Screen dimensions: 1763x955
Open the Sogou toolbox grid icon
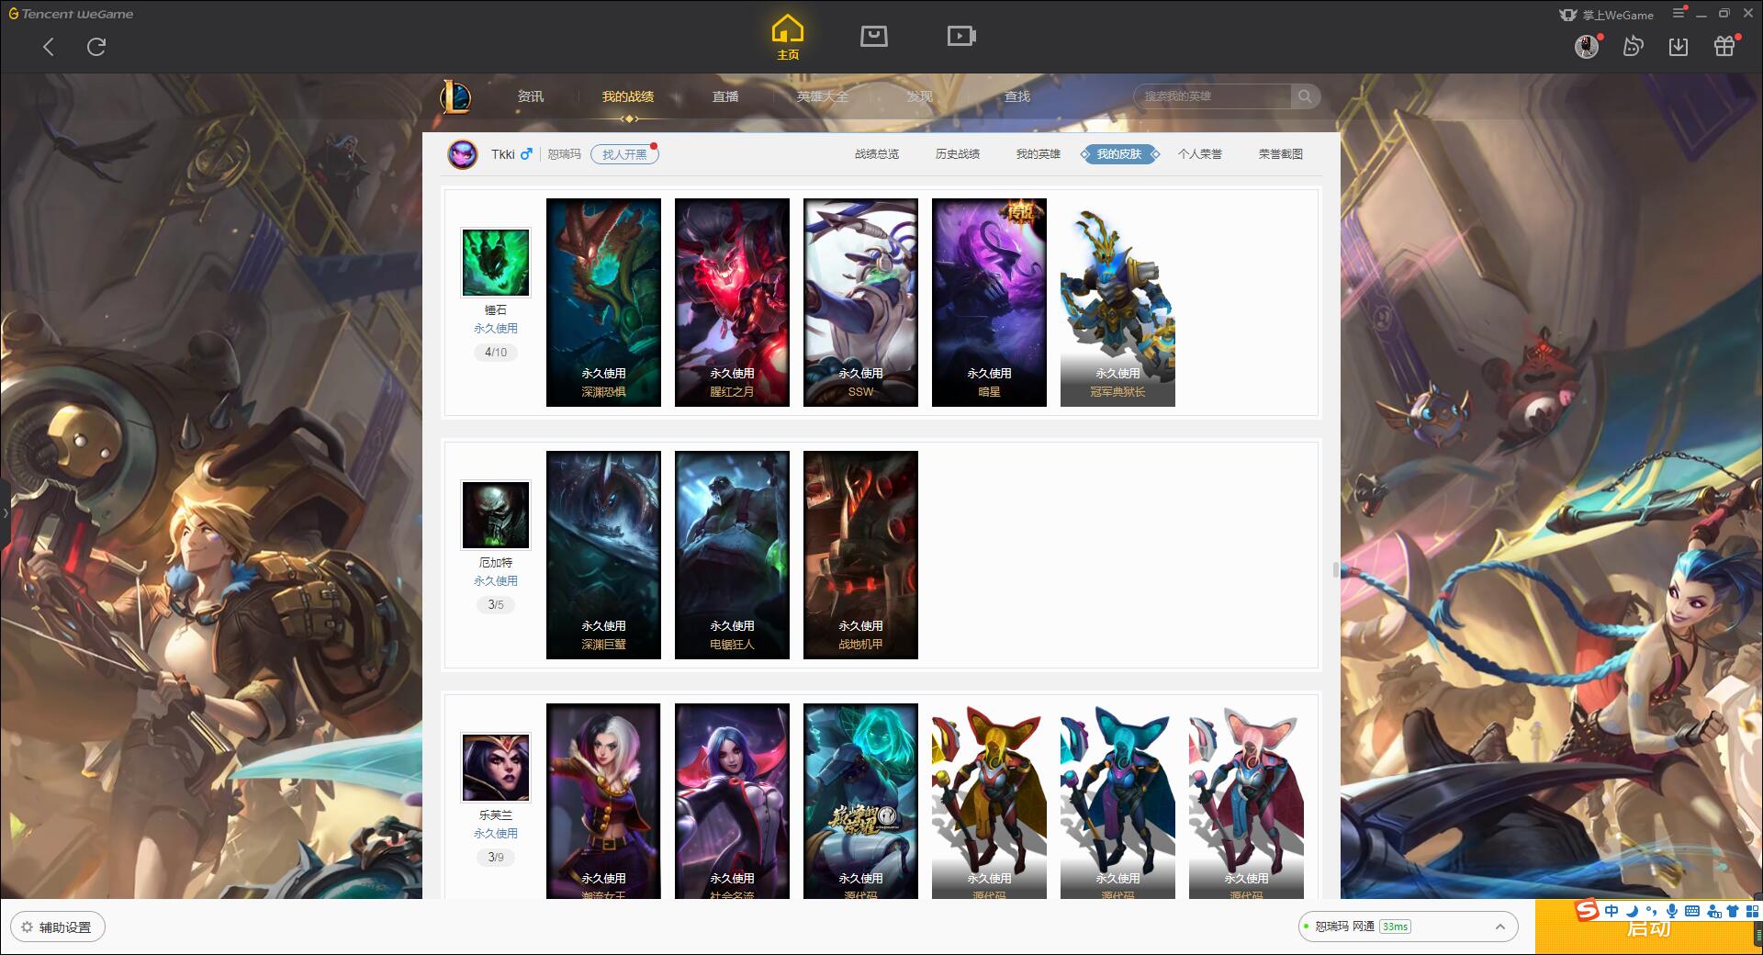pyautogui.click(x=1752, y=911)
